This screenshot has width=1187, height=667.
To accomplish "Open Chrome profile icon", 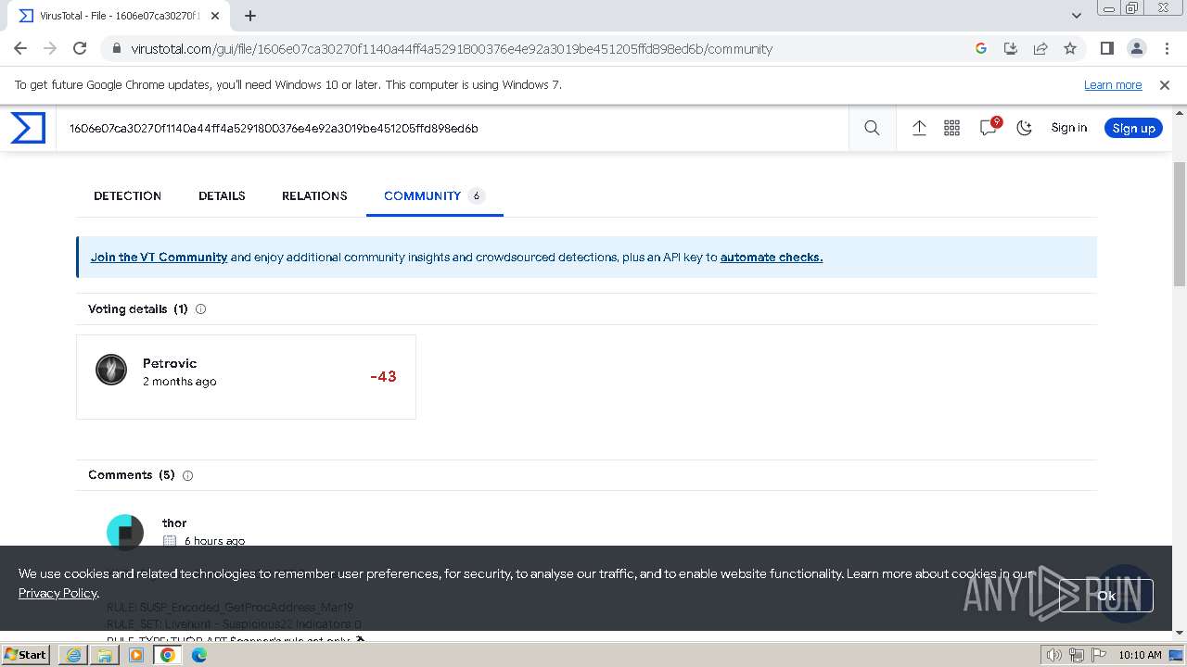I will (1136, 48).
